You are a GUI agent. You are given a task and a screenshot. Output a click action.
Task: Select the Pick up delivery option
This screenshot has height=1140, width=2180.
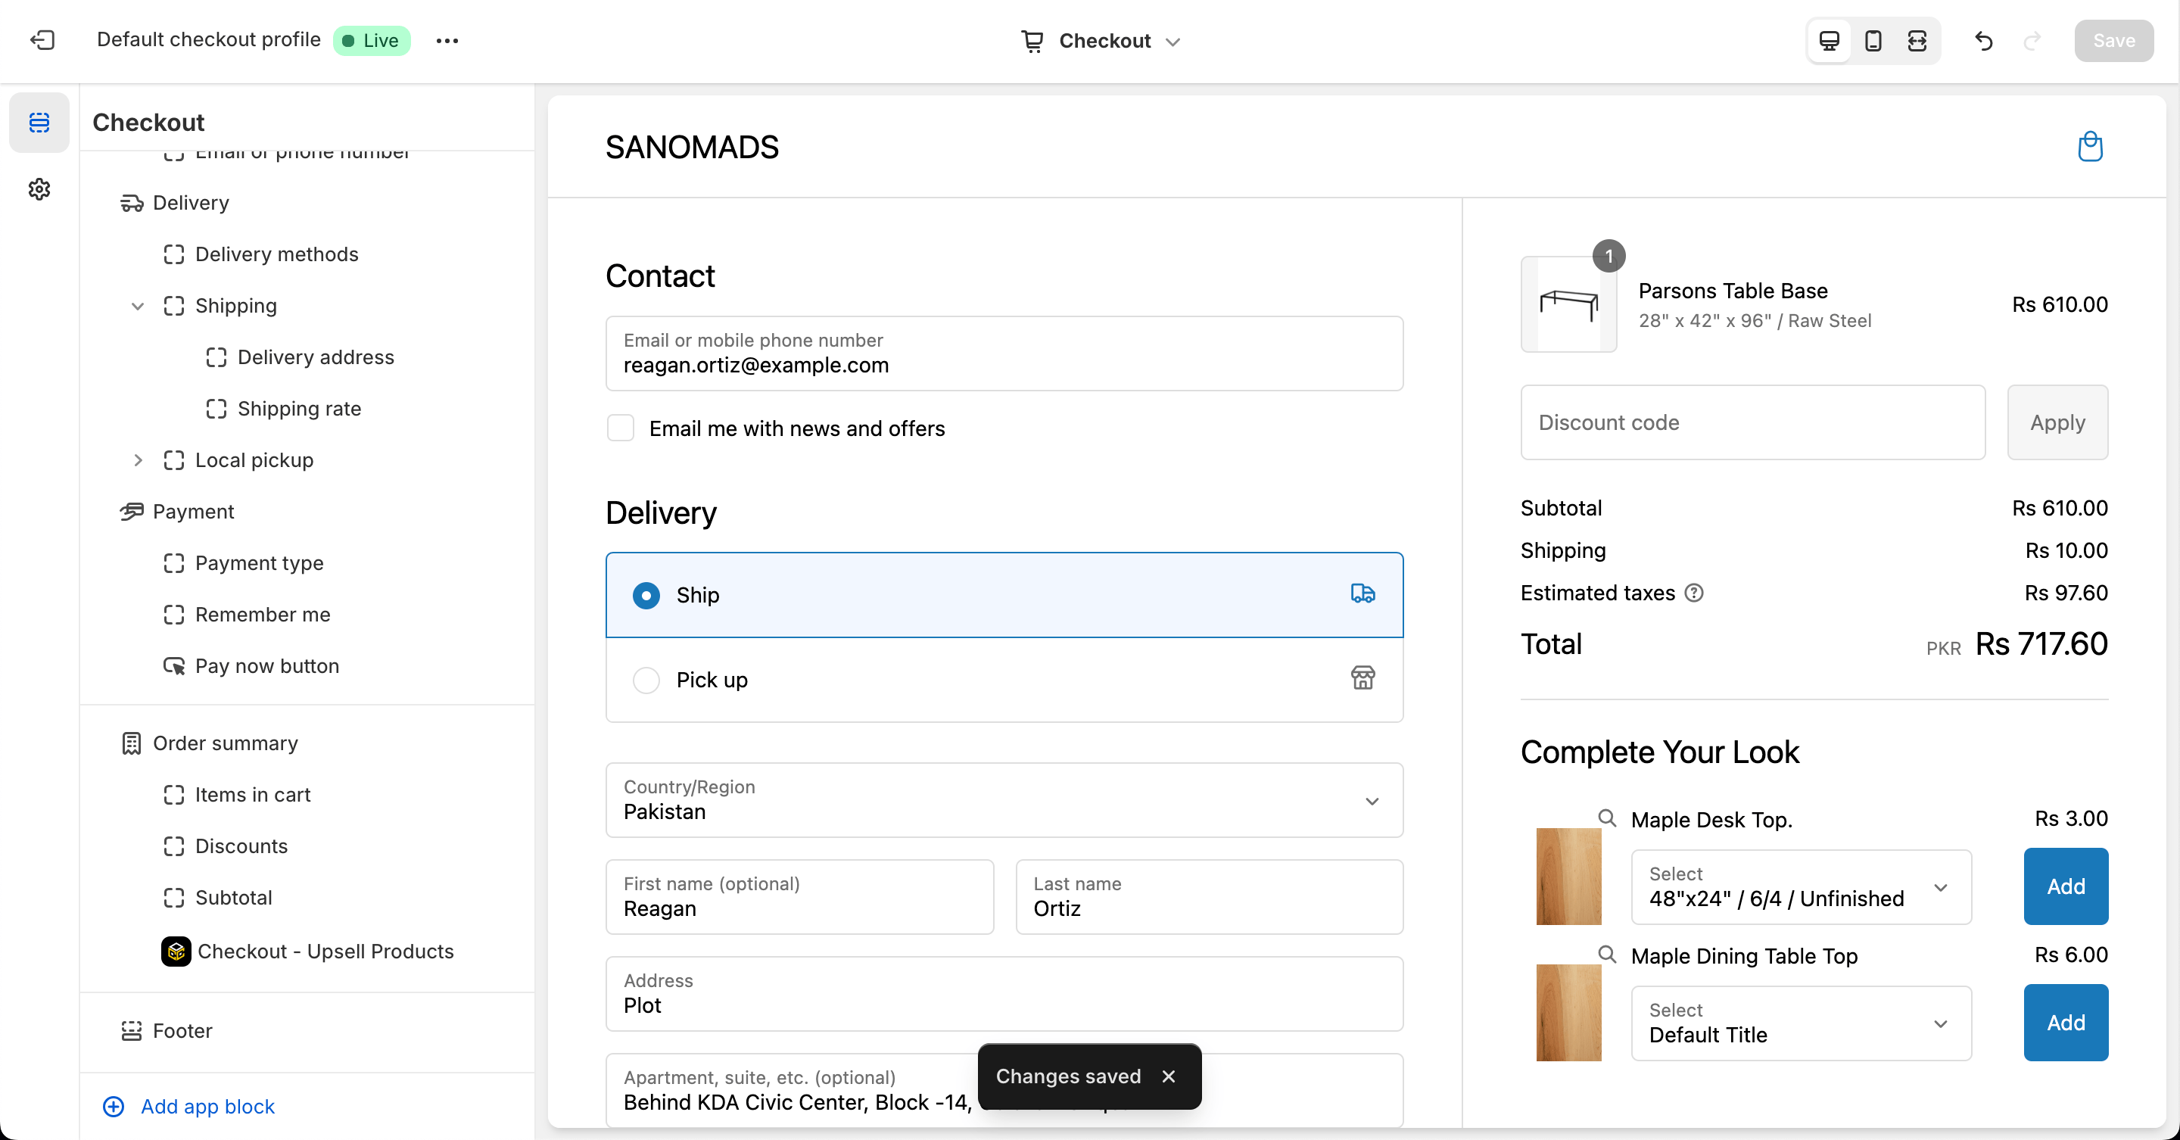(646, 680)
